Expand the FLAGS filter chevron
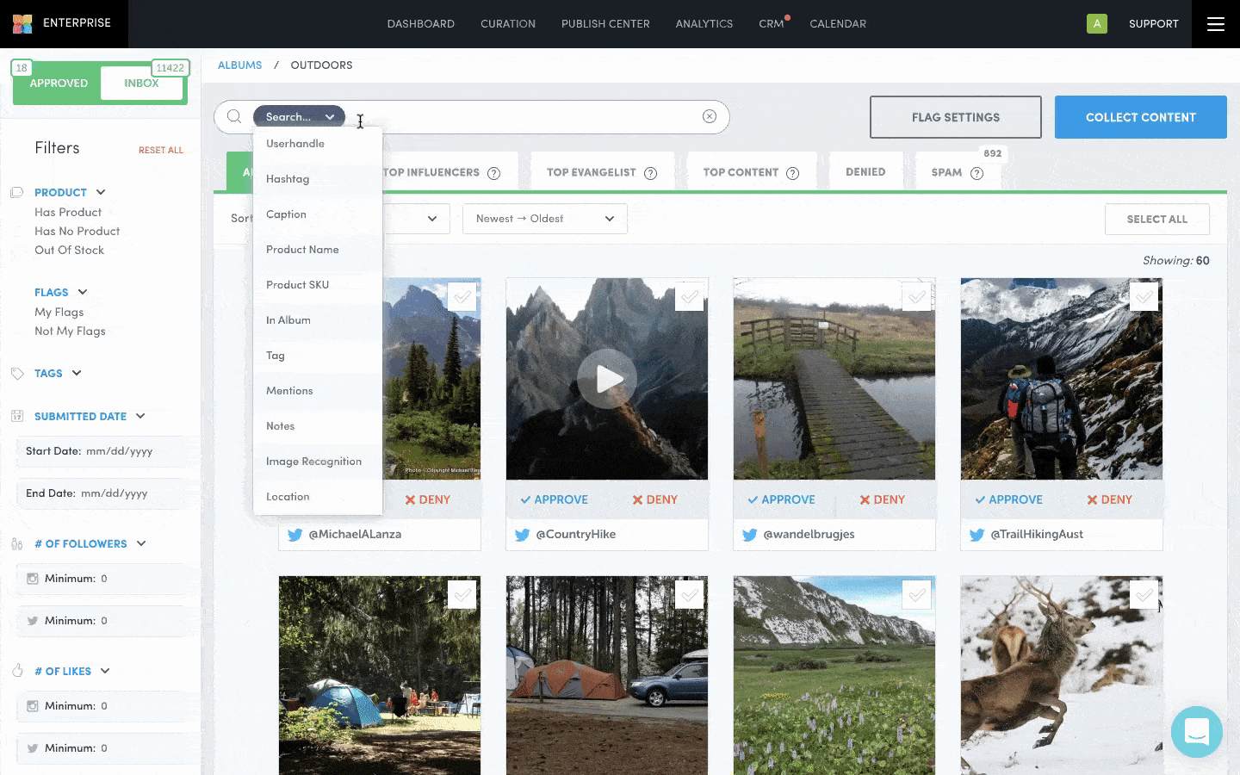The height and width of the screenshot is (775, 1240). [83, 292]
